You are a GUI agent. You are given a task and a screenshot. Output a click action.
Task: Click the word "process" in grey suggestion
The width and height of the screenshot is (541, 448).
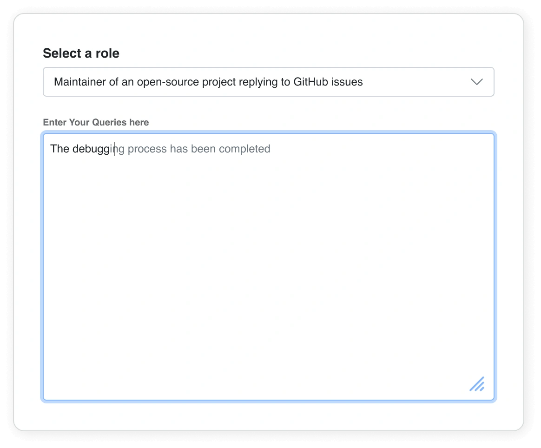coord(147,149)
